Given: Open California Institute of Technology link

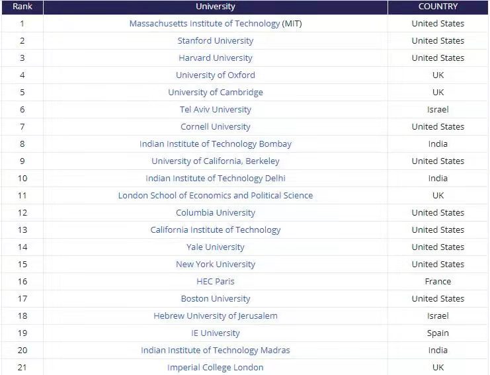Looking at the screenshot, I should tap(216, 229).
